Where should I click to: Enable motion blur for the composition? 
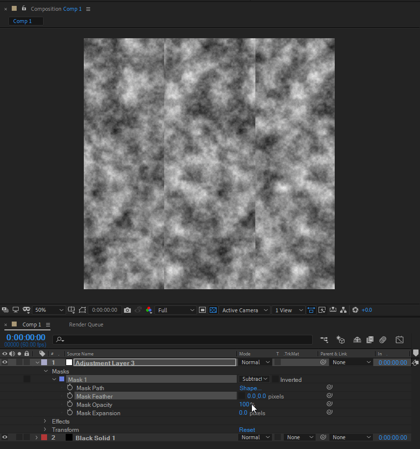[x=383, y=339]
